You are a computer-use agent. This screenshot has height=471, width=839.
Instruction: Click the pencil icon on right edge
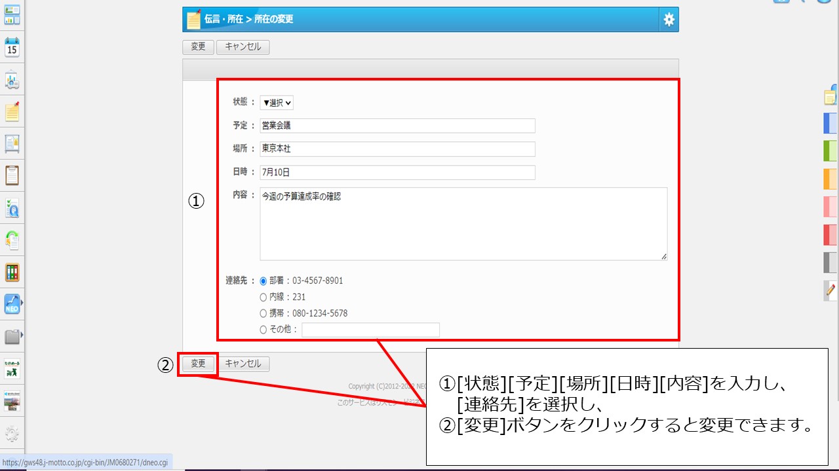pyautogui.click(x=830, y=290)
